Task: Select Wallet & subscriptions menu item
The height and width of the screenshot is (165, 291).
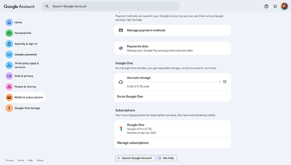Action: (25, 97)
